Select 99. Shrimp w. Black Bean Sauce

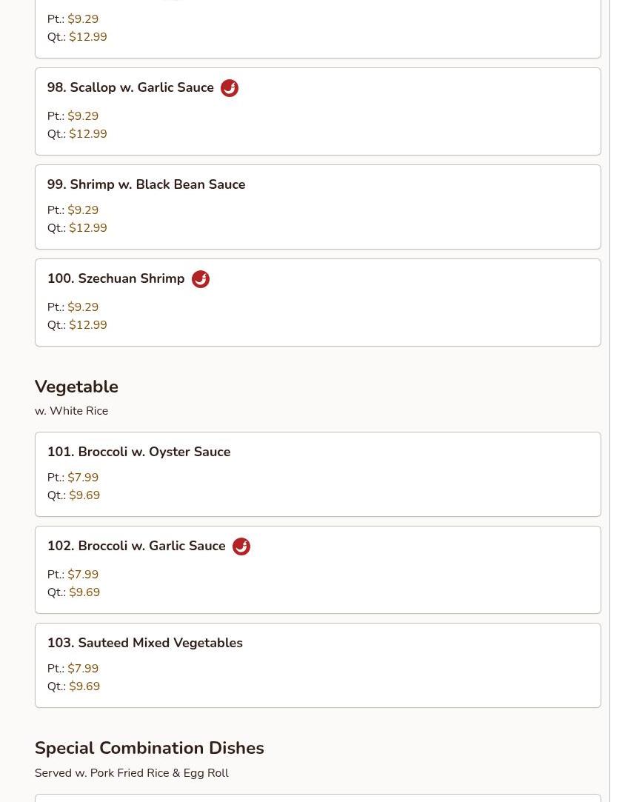coord(146,184)
